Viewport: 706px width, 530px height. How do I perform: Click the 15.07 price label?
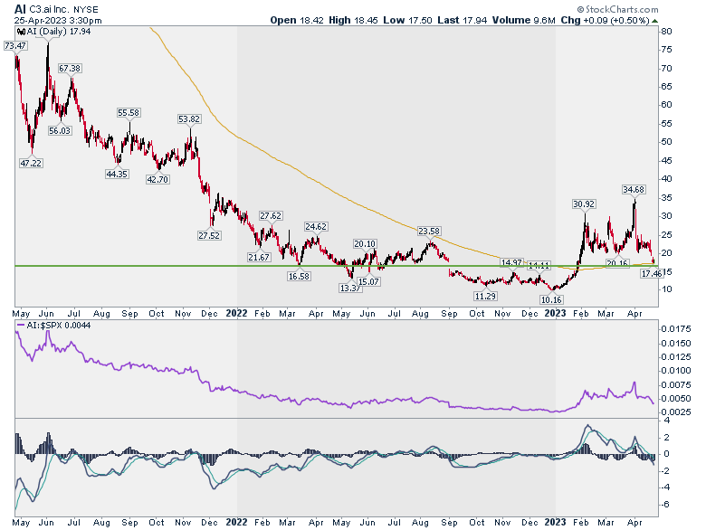tap(368, 281)
